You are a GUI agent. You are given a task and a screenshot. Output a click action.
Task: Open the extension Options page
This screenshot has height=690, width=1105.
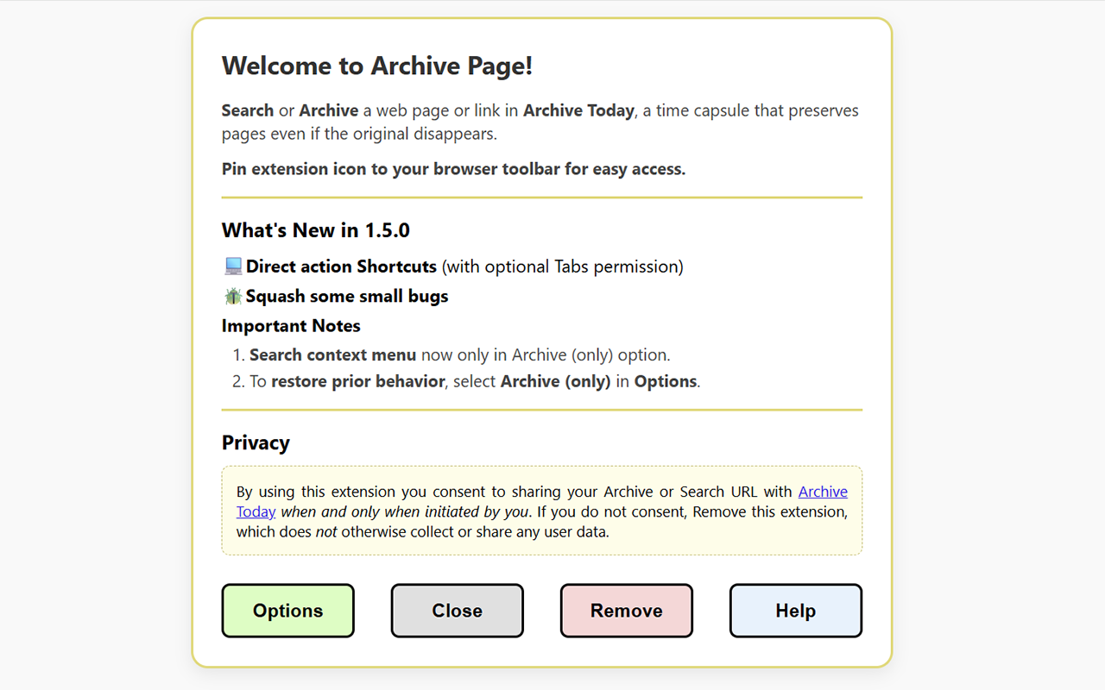(x=287, y=611)
